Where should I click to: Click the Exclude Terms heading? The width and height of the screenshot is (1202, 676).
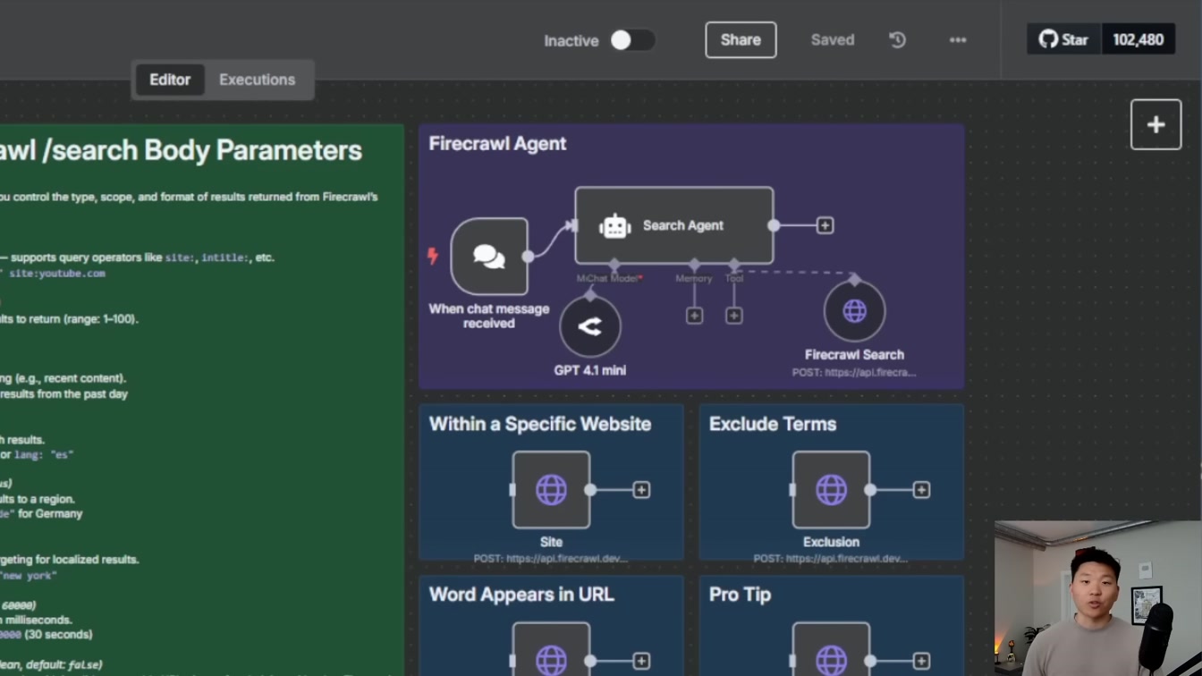click(x=773, y=424)
